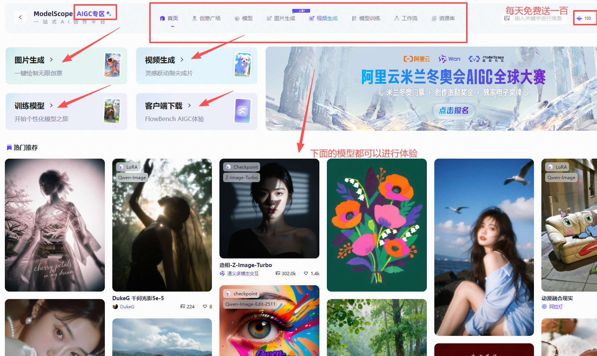The width and height of the screenshot is (597, 356).
Task: Click the 302.0k usage count icon
Action: click(278, 274)
